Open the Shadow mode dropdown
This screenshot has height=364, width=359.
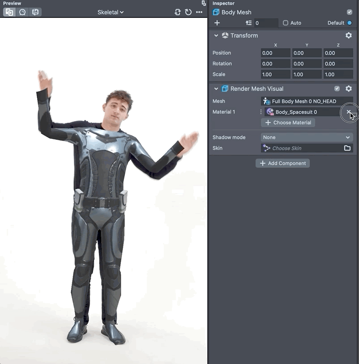coord(307,137)
